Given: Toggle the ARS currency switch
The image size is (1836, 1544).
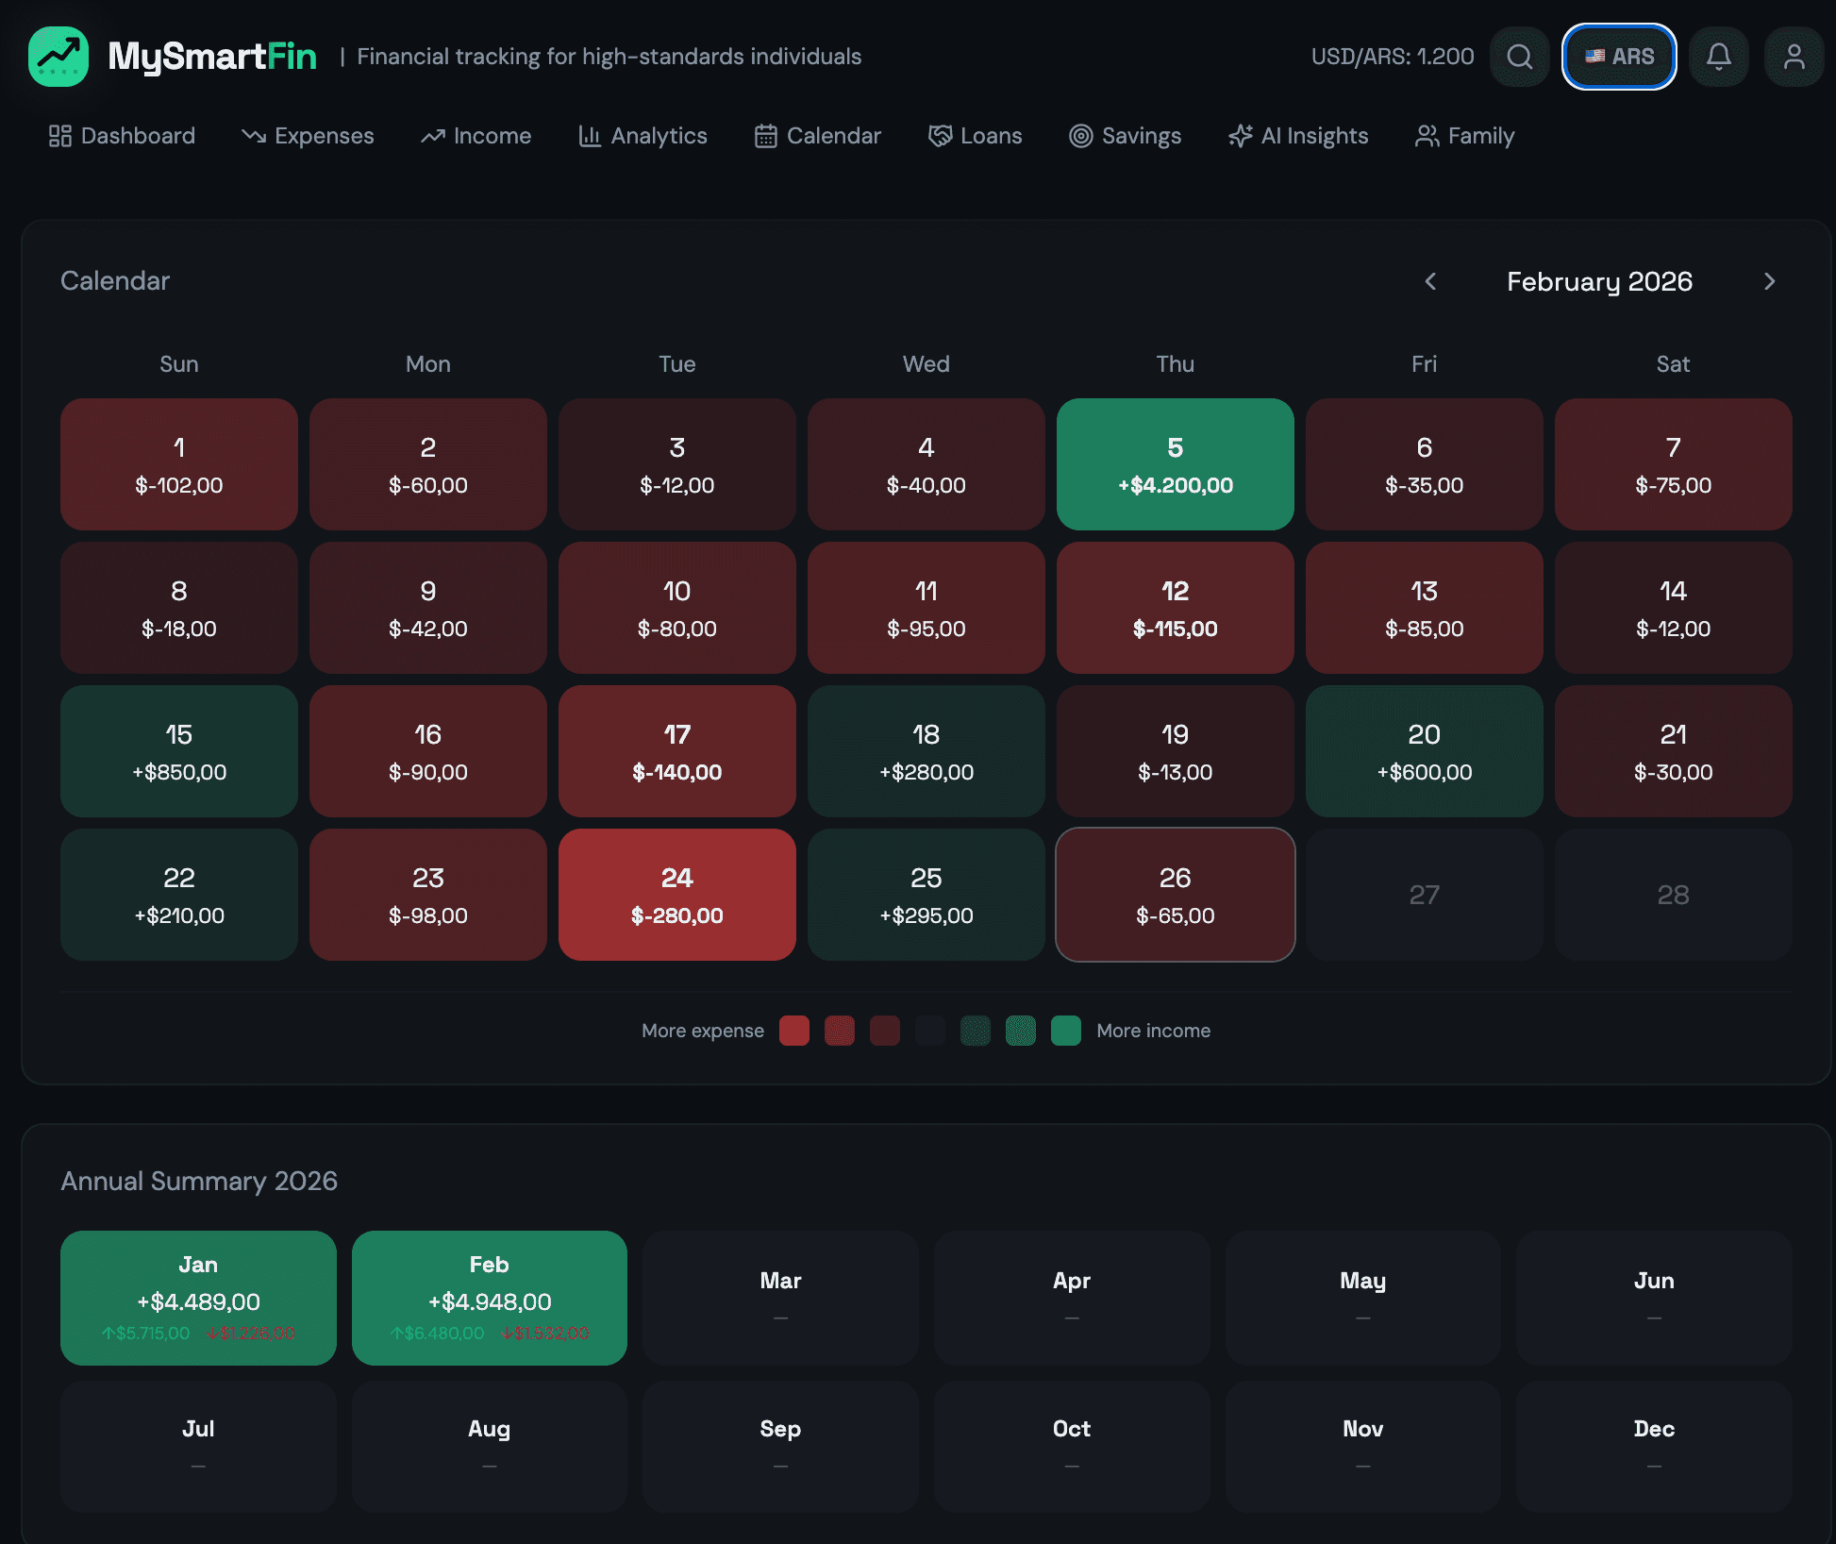Looking at the screenshot, I should (x=1619, y=57).
